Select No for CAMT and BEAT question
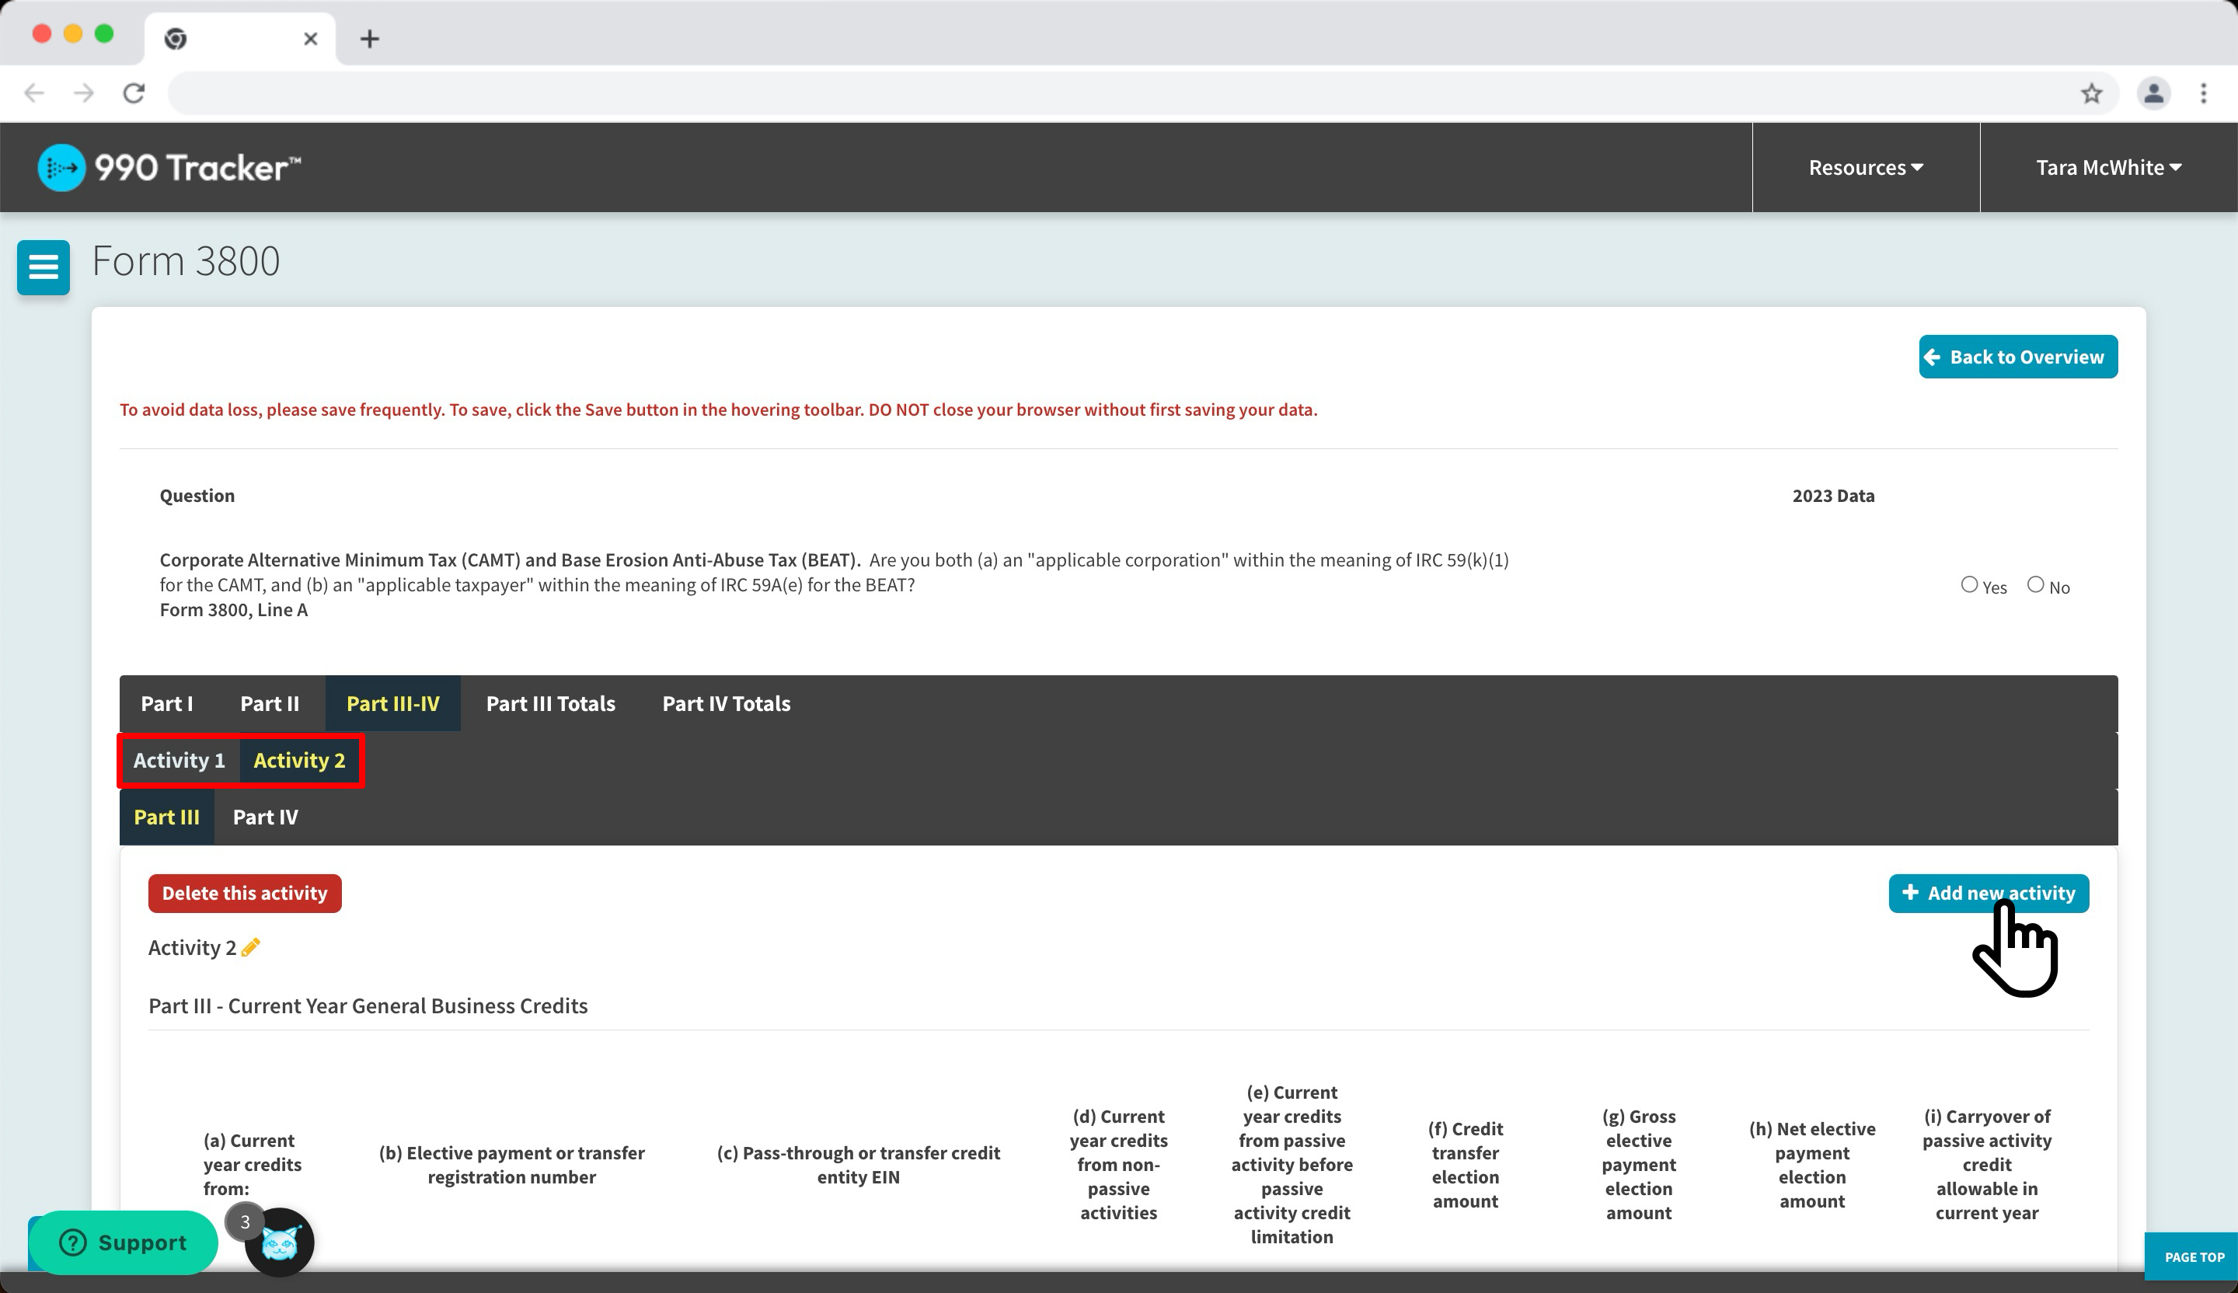Image resolution: width=2238 pixels, height=1293 pixels. pos(2035,584)
